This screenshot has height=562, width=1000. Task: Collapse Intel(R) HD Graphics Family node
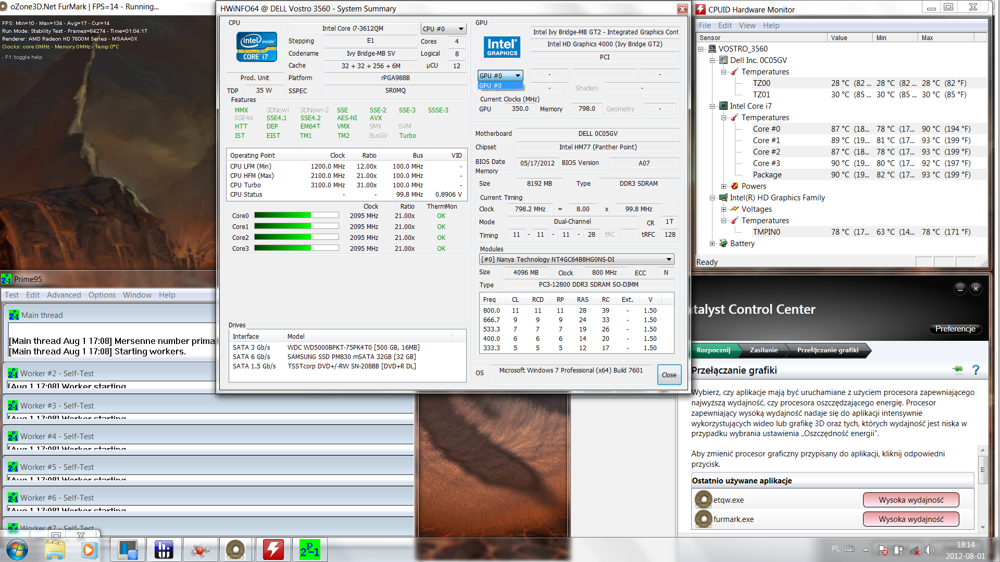(x=712, y=198)
